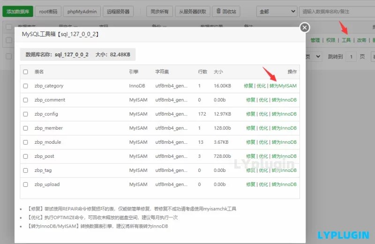
Task: Click the 工具 link in the database row
Action: coord(346,40)
